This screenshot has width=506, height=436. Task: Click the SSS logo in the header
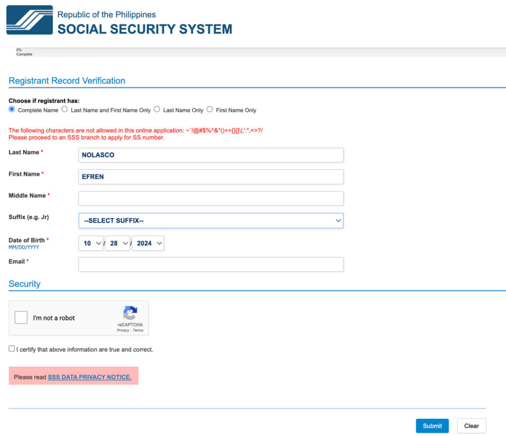(29, 20)
